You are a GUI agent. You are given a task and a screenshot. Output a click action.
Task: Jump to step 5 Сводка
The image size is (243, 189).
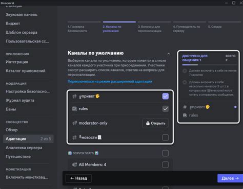[225, 25]
